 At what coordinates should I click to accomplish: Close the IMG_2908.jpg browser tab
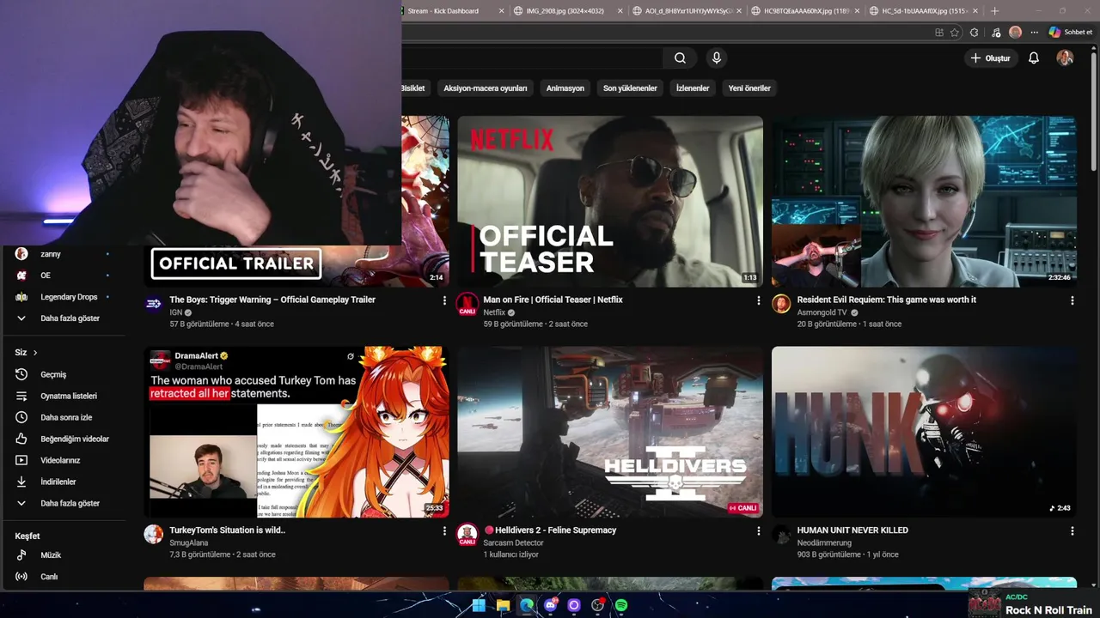point(620,11)
